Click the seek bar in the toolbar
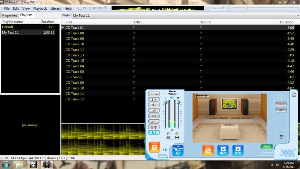The height and width of the screenshot is (169, 300). (265, 8)
